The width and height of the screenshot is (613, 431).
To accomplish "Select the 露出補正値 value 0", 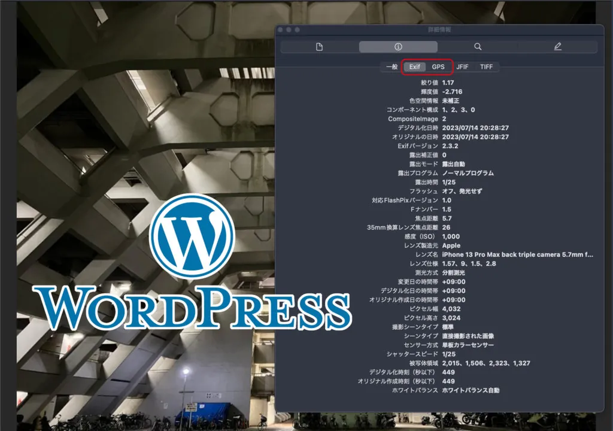I will [444, 155].
